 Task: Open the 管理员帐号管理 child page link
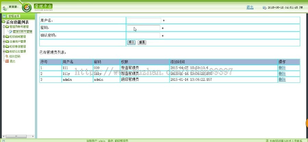(x=22, y=31)
